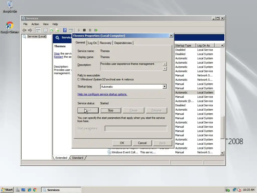Open Google Chrome desktop shortcut
Screen dimensions: 257x193
10,27
